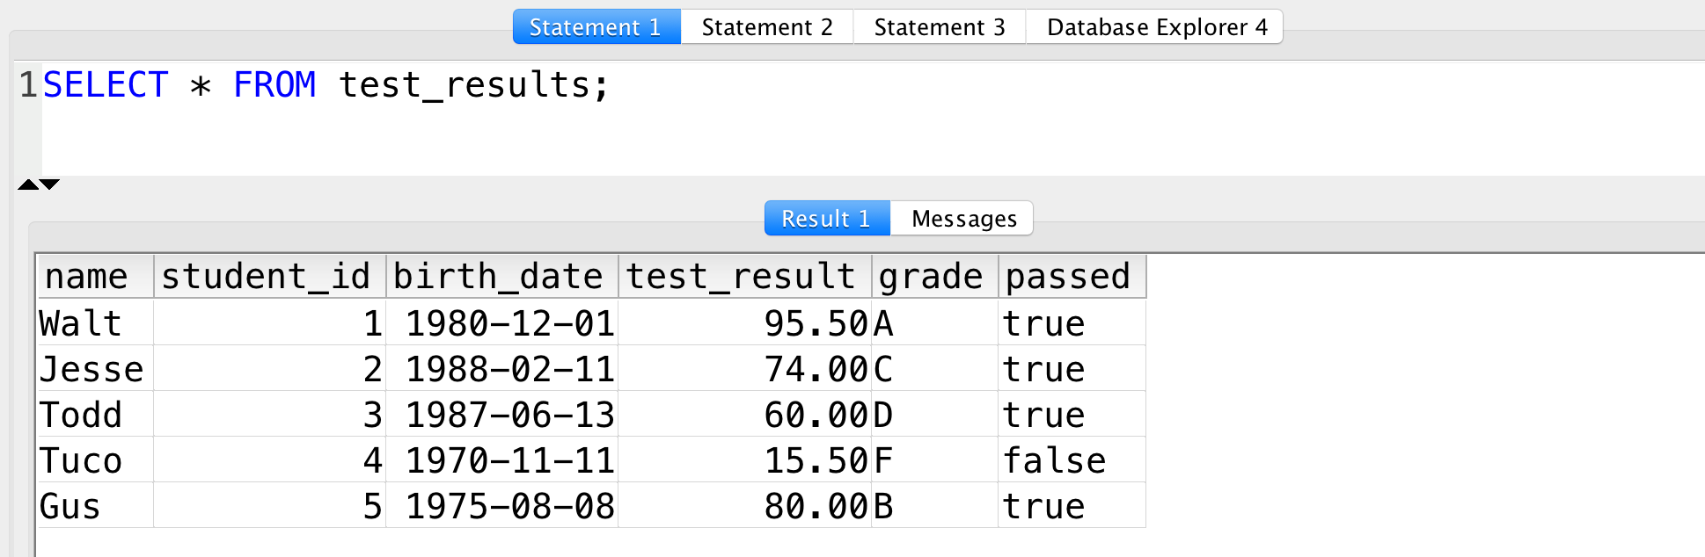
Task: Click the SELECT keyword in the editor
Action: click(x=106, y=85)
